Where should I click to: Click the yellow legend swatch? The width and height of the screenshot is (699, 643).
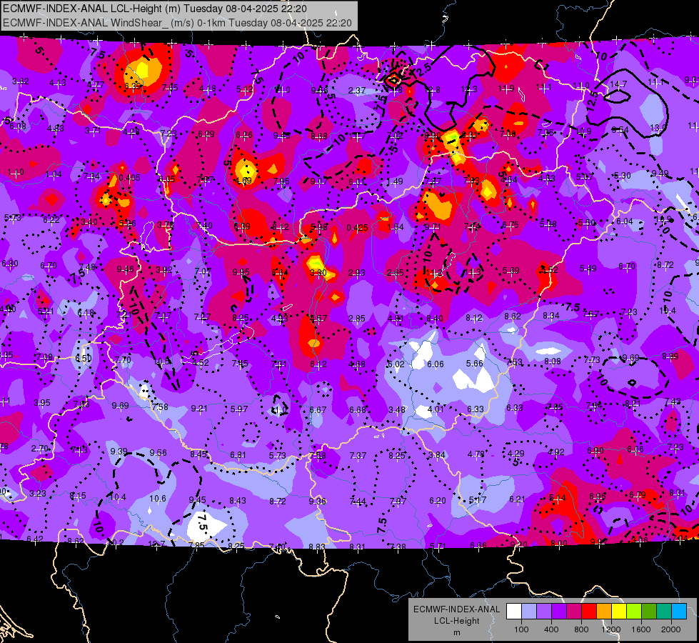click(x=619, y=612)
